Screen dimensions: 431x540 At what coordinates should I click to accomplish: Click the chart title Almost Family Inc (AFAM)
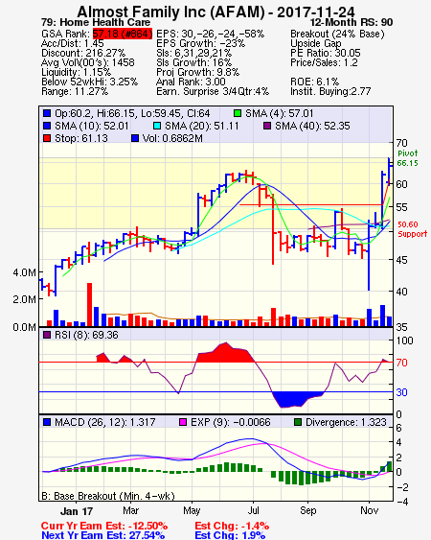coord(170,12)
